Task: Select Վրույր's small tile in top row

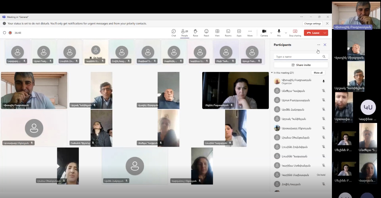Action: [x=252, y=52]
